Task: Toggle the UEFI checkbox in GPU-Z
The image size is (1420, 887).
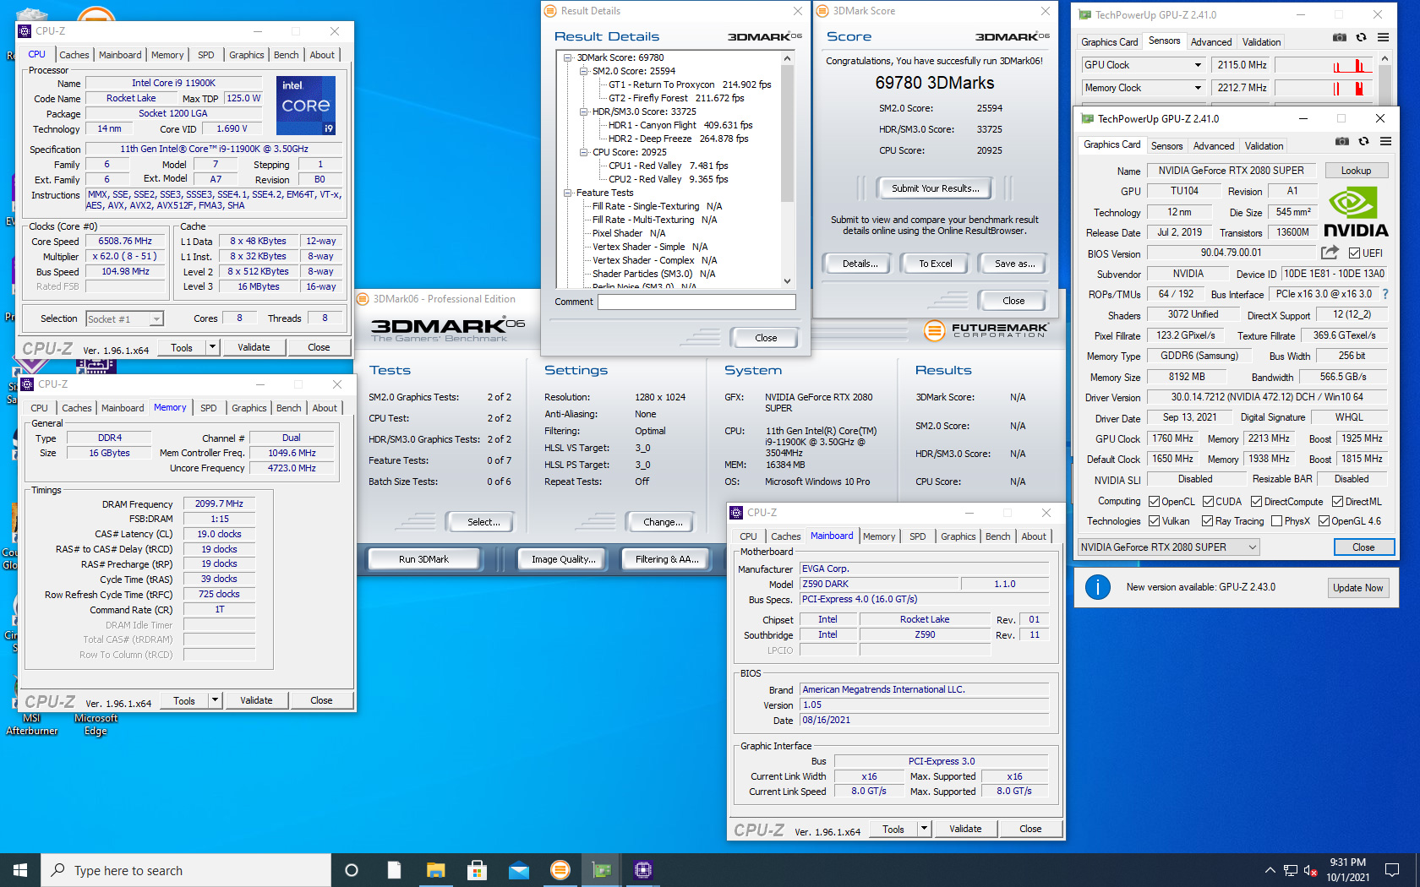Action: (x=1354, y=253)
